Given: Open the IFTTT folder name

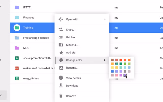Looking at the screenshot, I should pos(27,7).
